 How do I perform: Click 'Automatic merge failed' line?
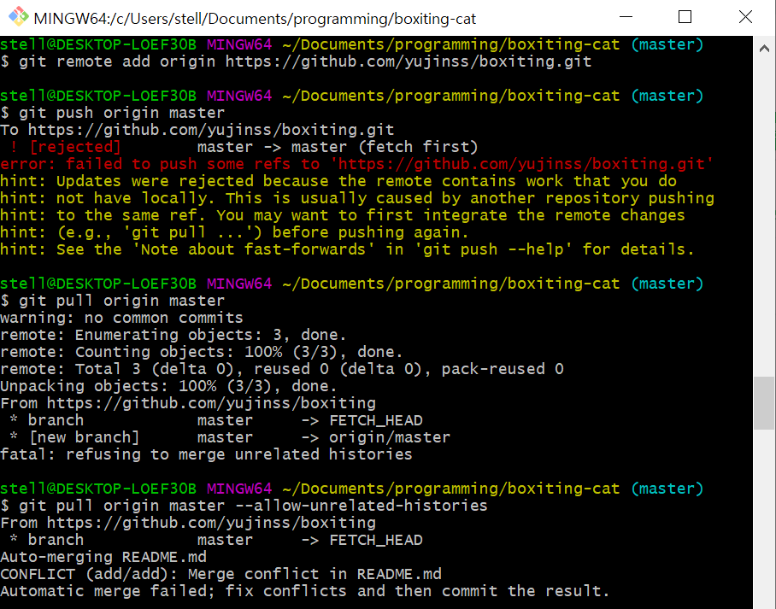[x=305, y=591]
